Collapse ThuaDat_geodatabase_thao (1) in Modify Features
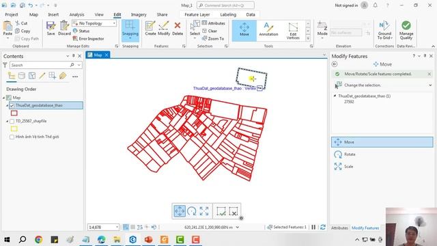The width and height of the screenshot is (437, 246). 335,96
